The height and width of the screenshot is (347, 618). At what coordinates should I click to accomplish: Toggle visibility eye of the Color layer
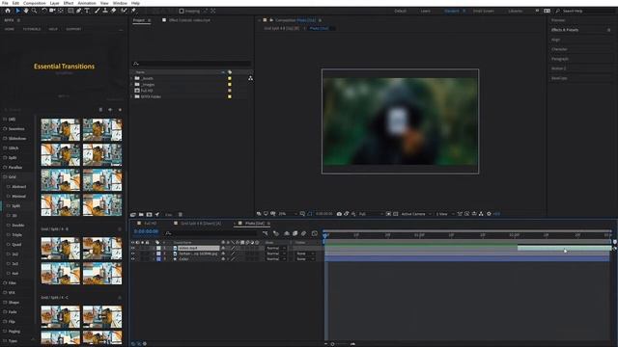pos(133,259)
